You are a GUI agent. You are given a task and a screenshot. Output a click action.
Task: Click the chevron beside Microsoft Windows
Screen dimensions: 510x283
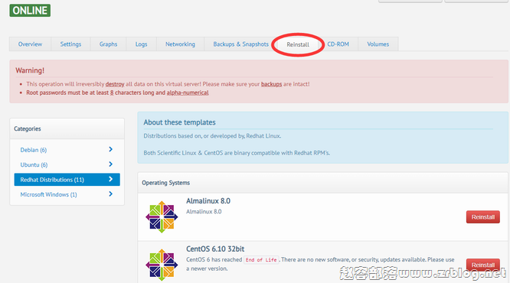110,194
